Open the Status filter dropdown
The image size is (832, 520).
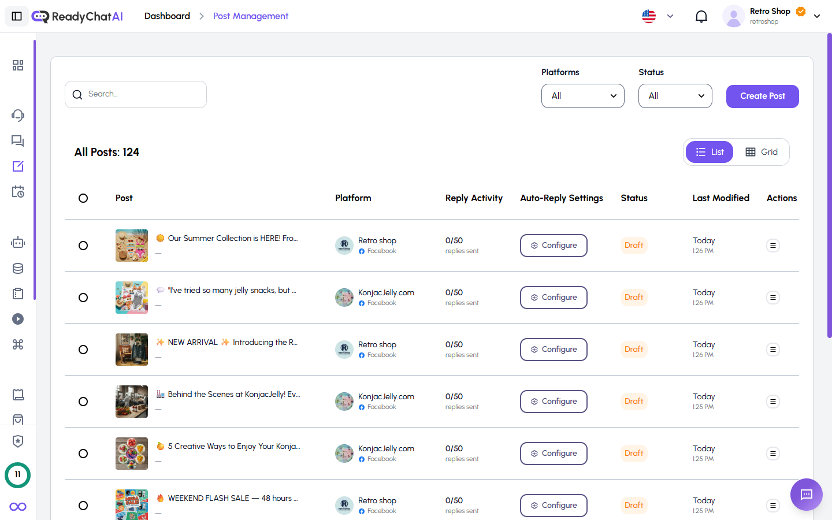675,96
